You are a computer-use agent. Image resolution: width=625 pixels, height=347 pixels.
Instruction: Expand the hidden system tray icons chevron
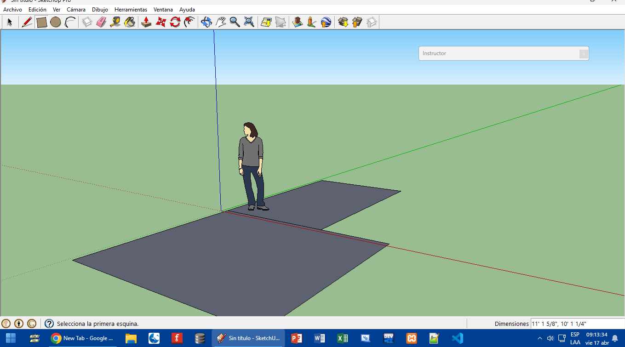[x=540, y=338]
